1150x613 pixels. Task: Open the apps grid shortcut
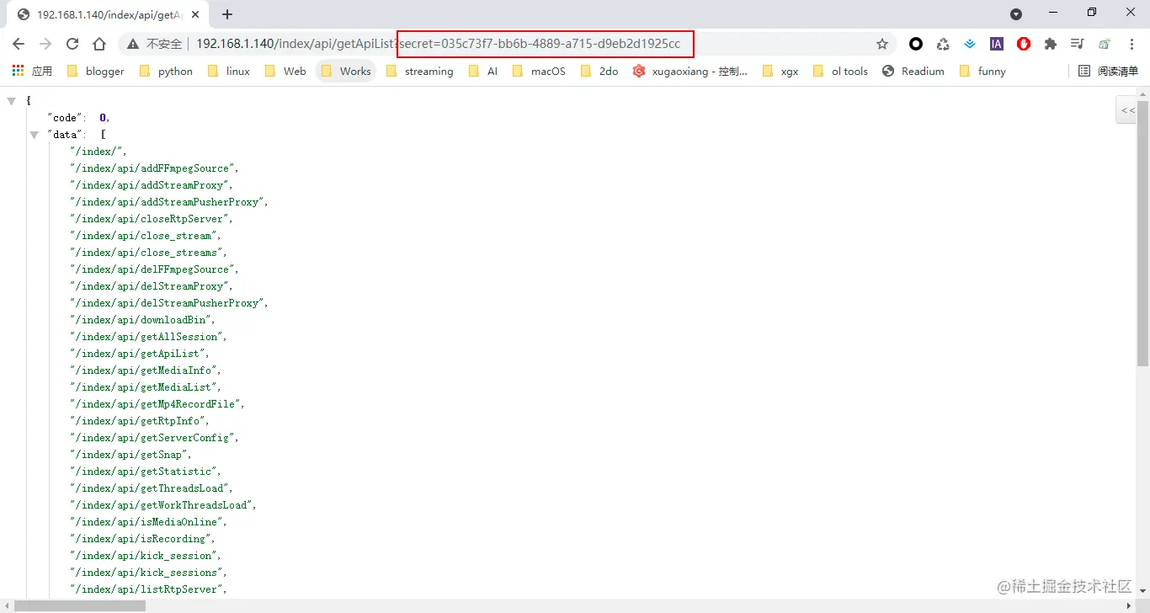(32, 72)
